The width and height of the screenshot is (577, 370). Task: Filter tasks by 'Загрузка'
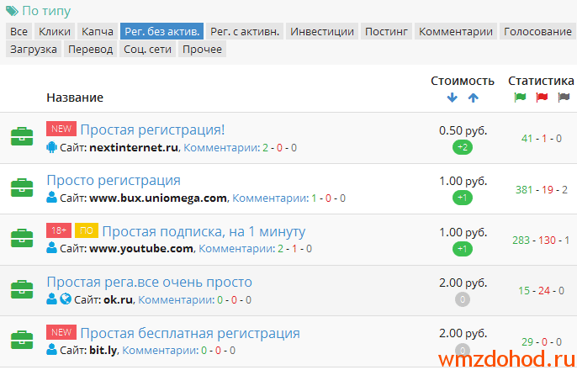point(34,49)
